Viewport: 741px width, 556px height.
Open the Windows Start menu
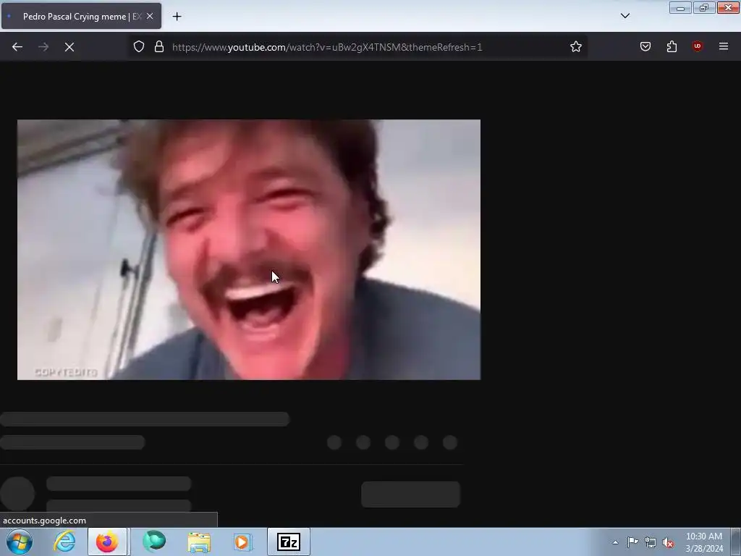[20, 542]
